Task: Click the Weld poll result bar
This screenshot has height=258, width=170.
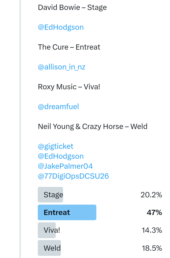Action: [49, 248]
